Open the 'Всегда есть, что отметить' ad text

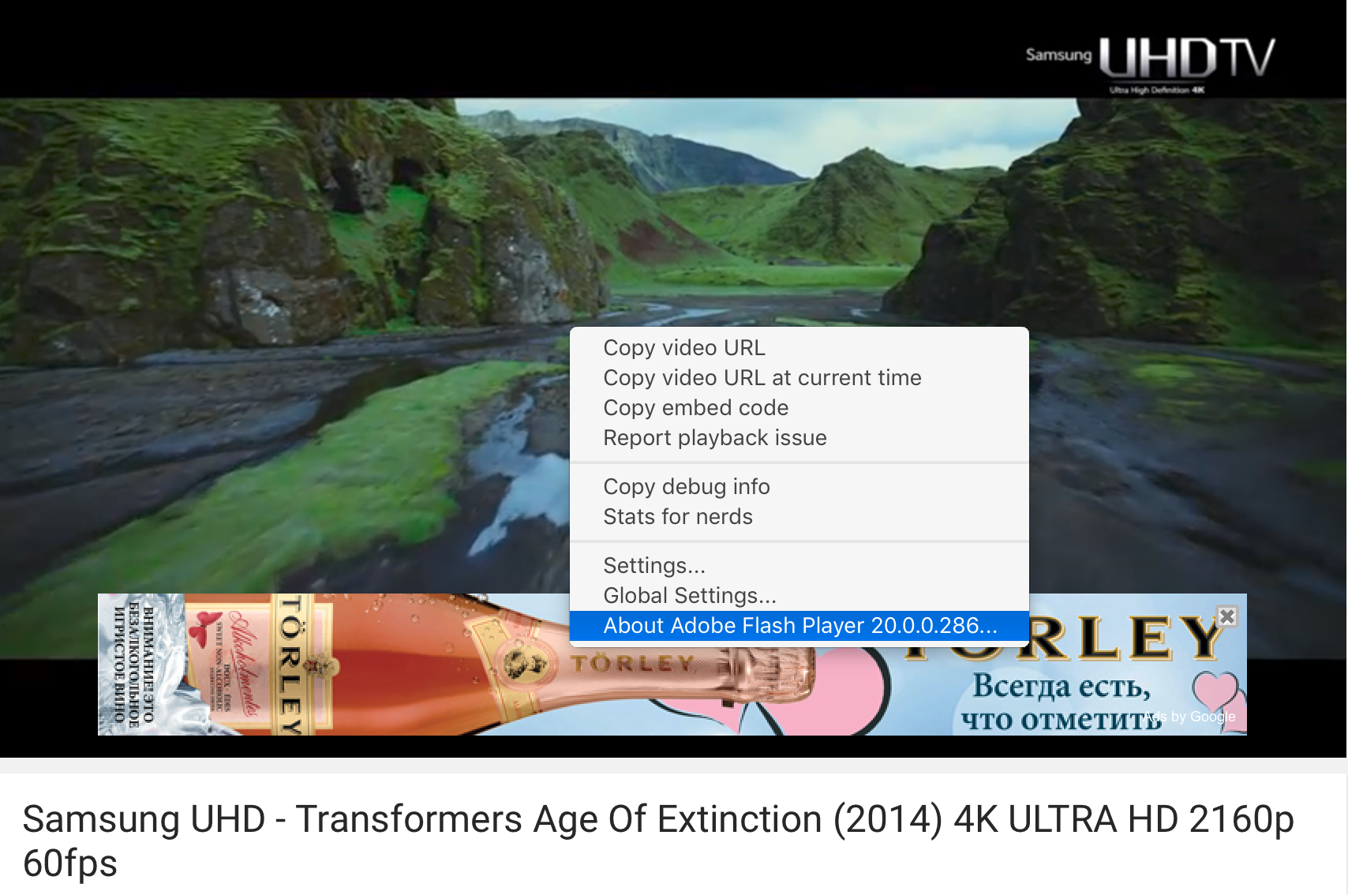[x=1062, y=702]
